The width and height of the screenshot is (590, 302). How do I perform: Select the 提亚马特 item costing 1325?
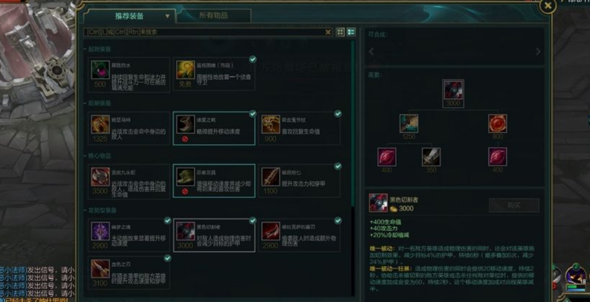tap(129, 129)
